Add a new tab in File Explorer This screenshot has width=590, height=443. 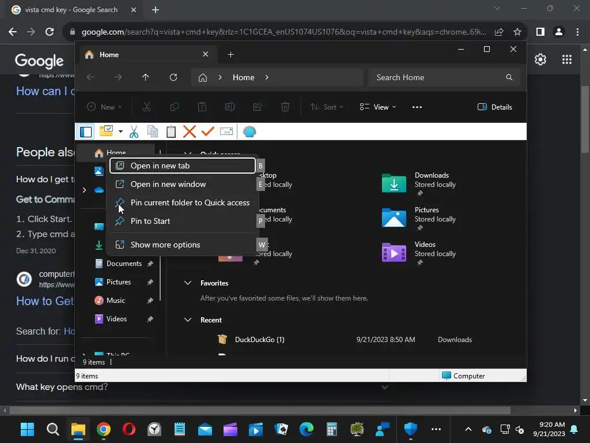coord(230,55)
